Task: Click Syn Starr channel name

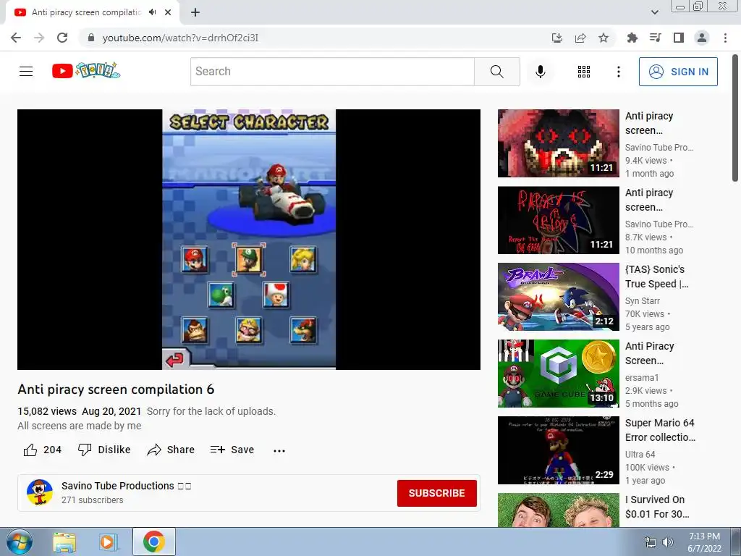Action: coord(643,300)
